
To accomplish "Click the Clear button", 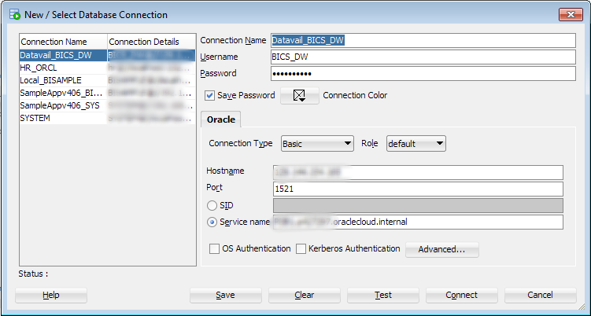I will tap(305, 295).
